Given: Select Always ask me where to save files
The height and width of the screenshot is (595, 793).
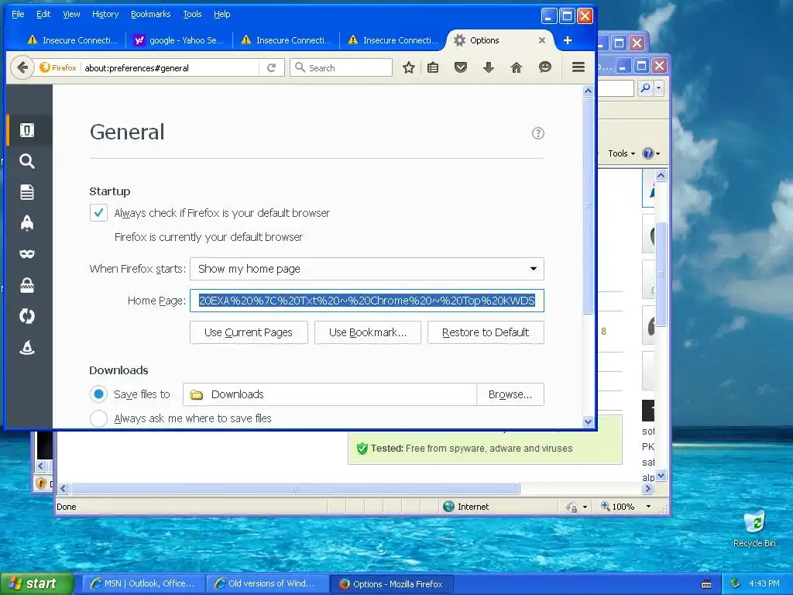Looking at the screenshot, I should pyautogui.click(x=98, y=418).
